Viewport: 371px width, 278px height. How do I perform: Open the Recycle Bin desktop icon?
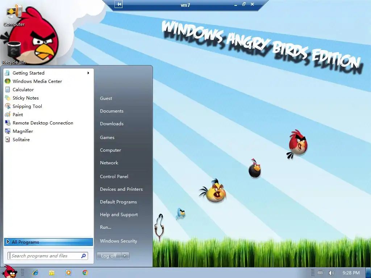coord(14,52)
